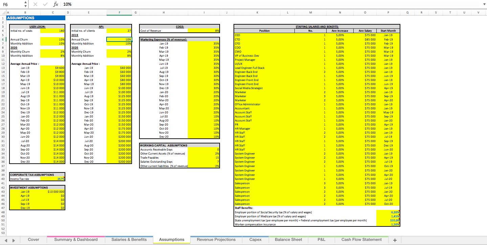Image resolution: width=487 pixels, height=245 pixels.
Task: Click the Start Month heading cell
Action: pos(388,31)
